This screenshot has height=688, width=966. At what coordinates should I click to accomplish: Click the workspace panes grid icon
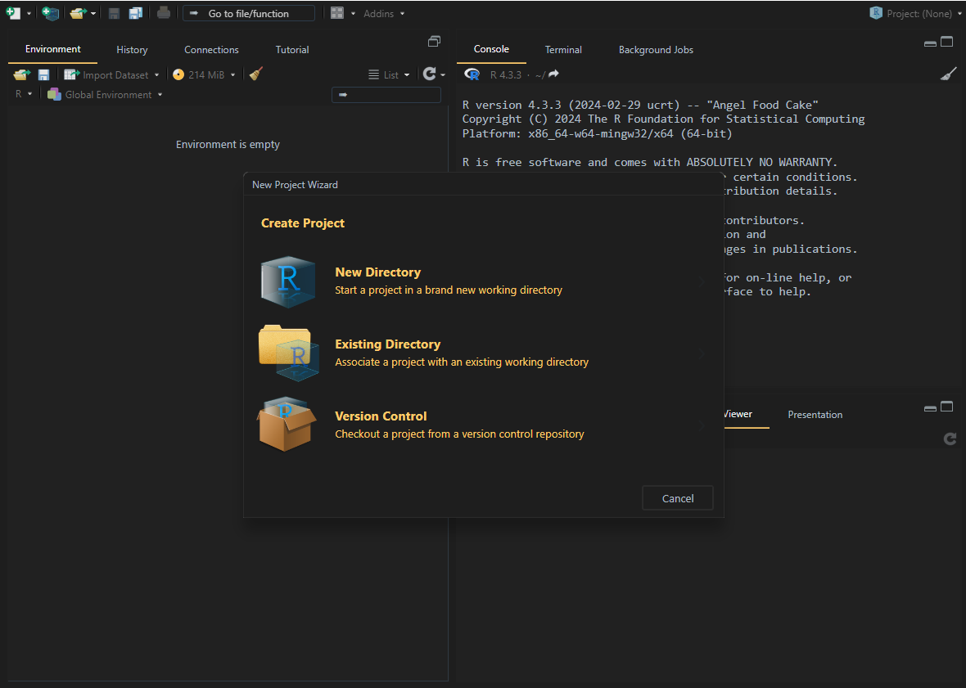337,13
